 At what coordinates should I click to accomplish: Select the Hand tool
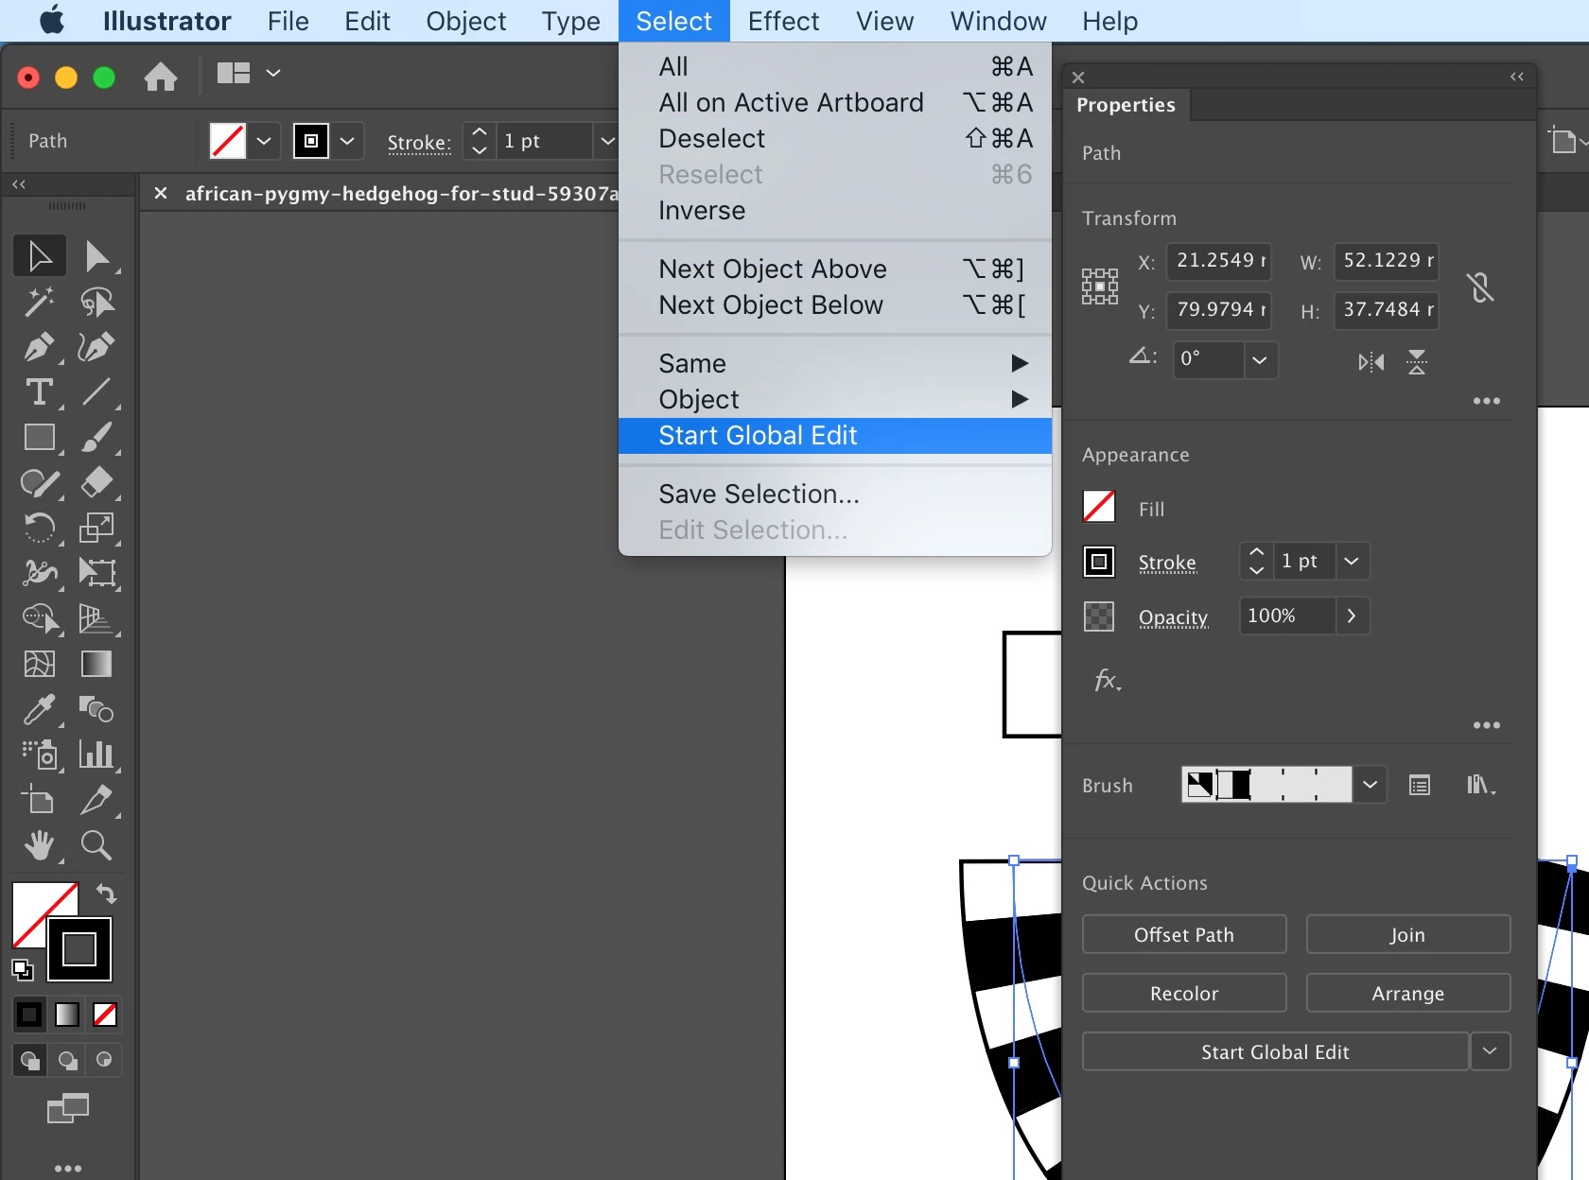(x=40, y=845)
